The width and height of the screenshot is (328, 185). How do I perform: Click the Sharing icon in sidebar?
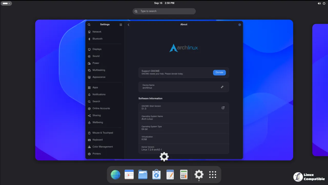tap(89, 116)
